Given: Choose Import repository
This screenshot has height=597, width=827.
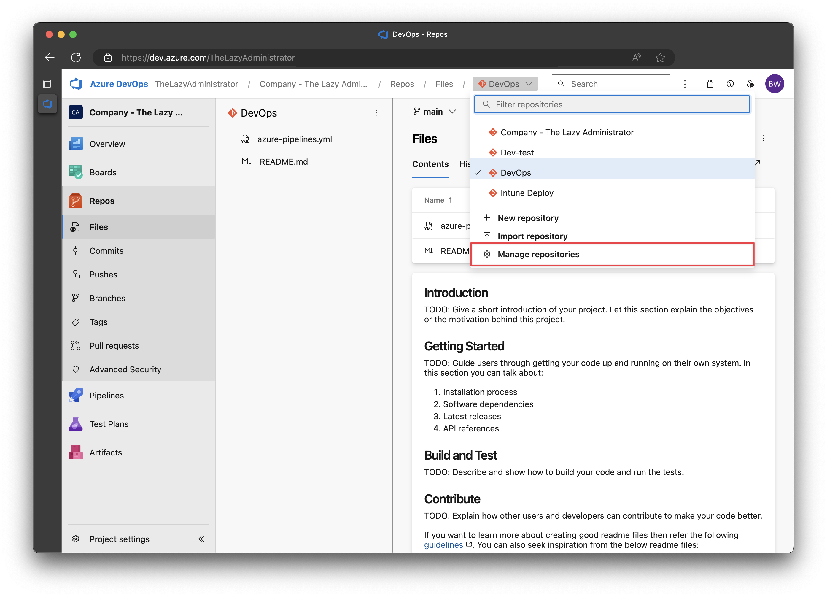Looking at the screenshot, I should (x=612, y=236).
